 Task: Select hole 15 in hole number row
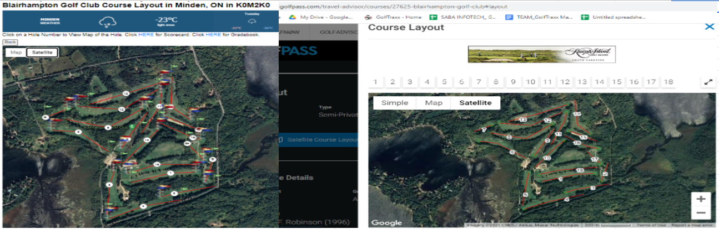click(616, 82)
